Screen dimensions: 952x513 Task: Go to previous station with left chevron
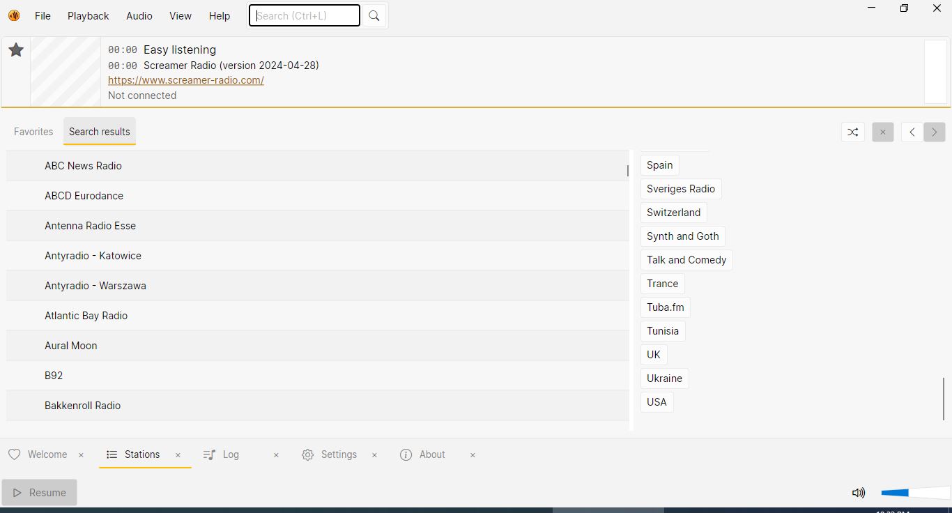912,132
